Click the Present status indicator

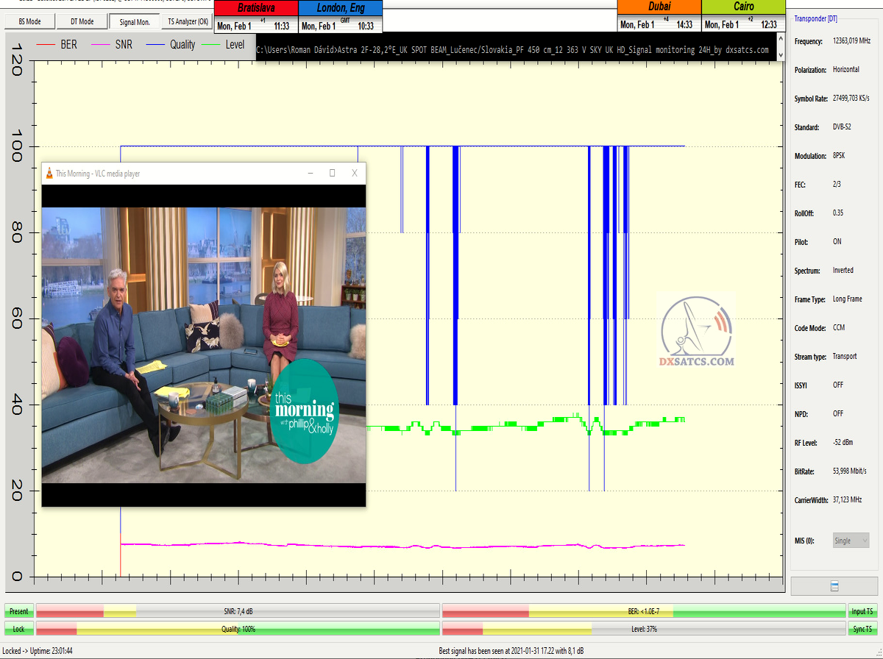[x=19, y=611]
